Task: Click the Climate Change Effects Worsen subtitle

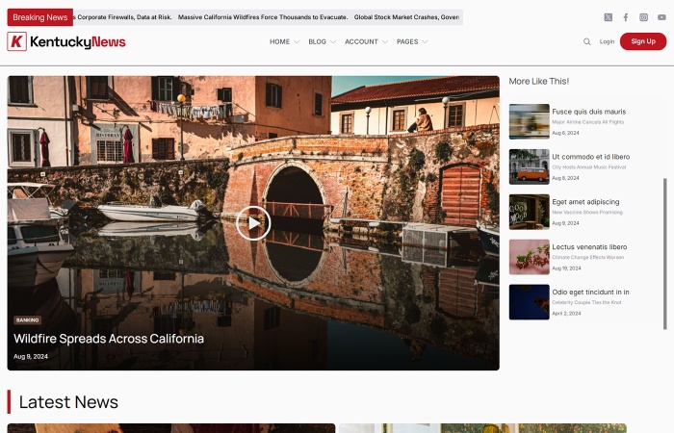Action: click(x=587, y=257)
